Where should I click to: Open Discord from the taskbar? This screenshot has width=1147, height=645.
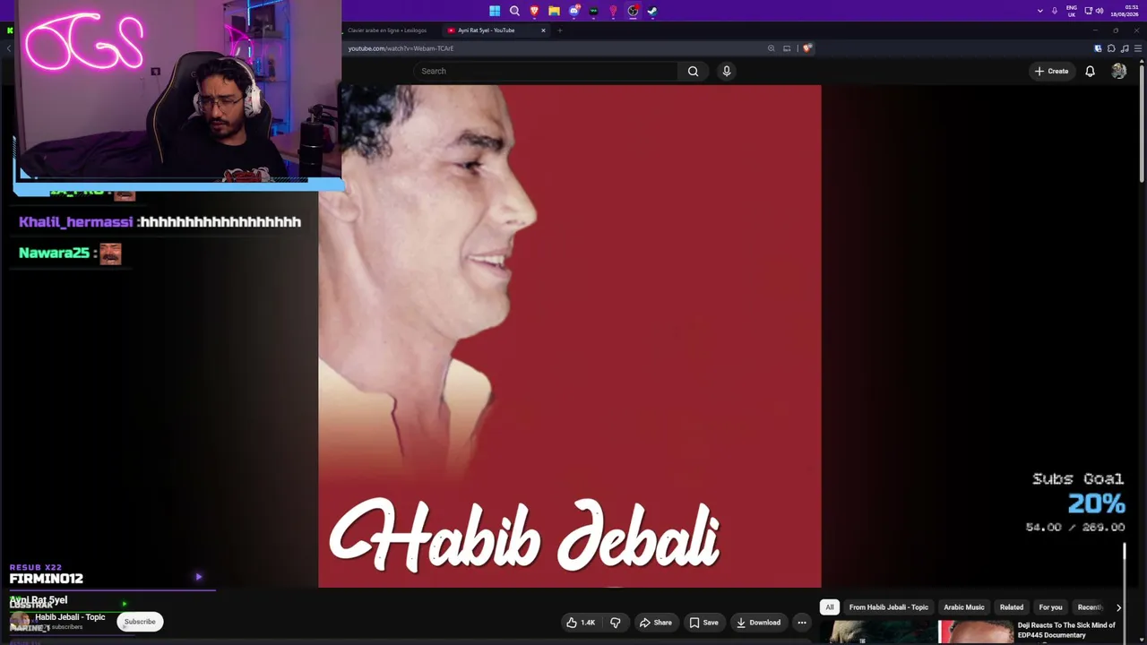coord(573,11)
